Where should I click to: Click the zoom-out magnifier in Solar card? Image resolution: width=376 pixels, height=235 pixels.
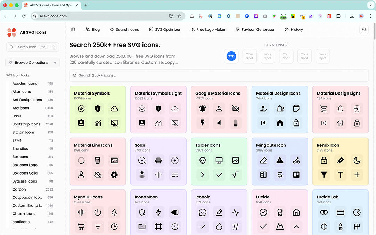tap(142, 161)
